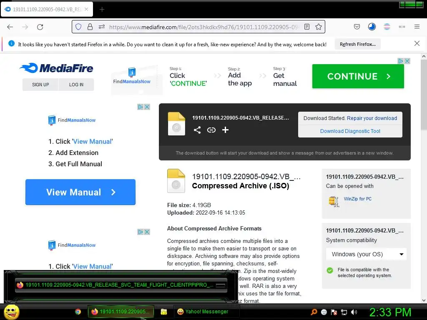Click the WinZip icon
Image resolution: width=427 pixels, height=320 pixels.
(334, 202)
